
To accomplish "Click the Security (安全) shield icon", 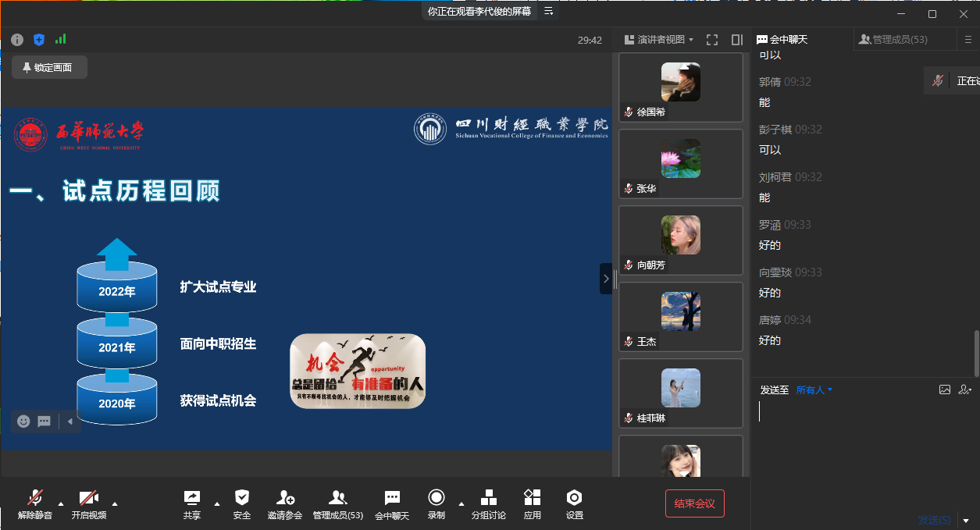I will tap(242, 498).
